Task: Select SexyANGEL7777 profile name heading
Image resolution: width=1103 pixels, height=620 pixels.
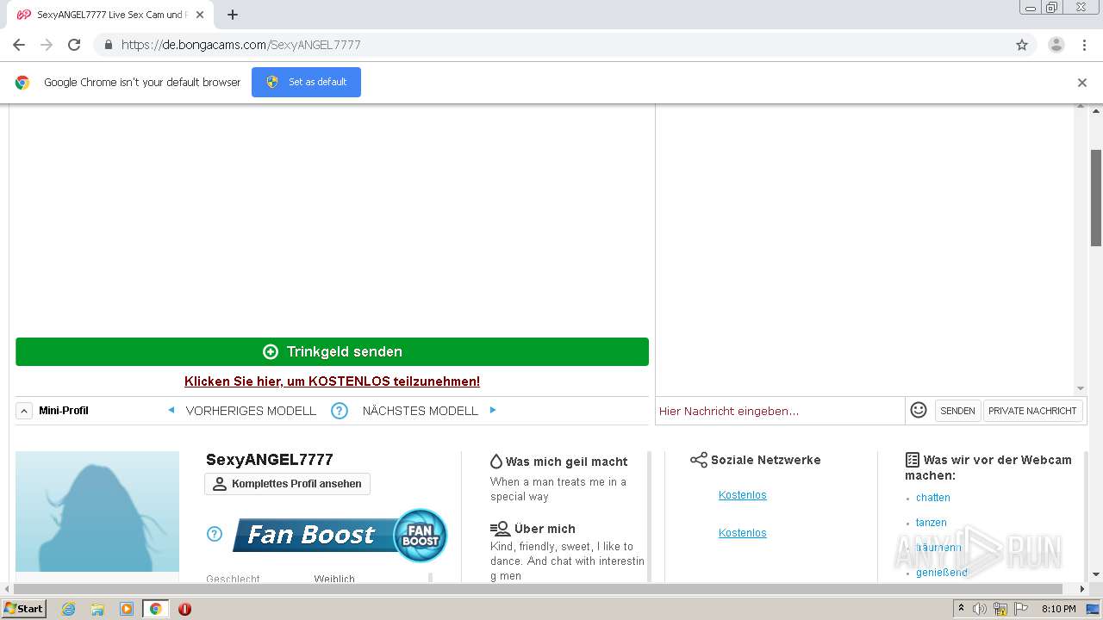Action: [x=269, y=460]
